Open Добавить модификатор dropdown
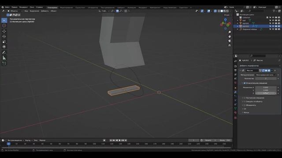The width and height of the screenshot is (282, 158). click(x=260, y=66)
